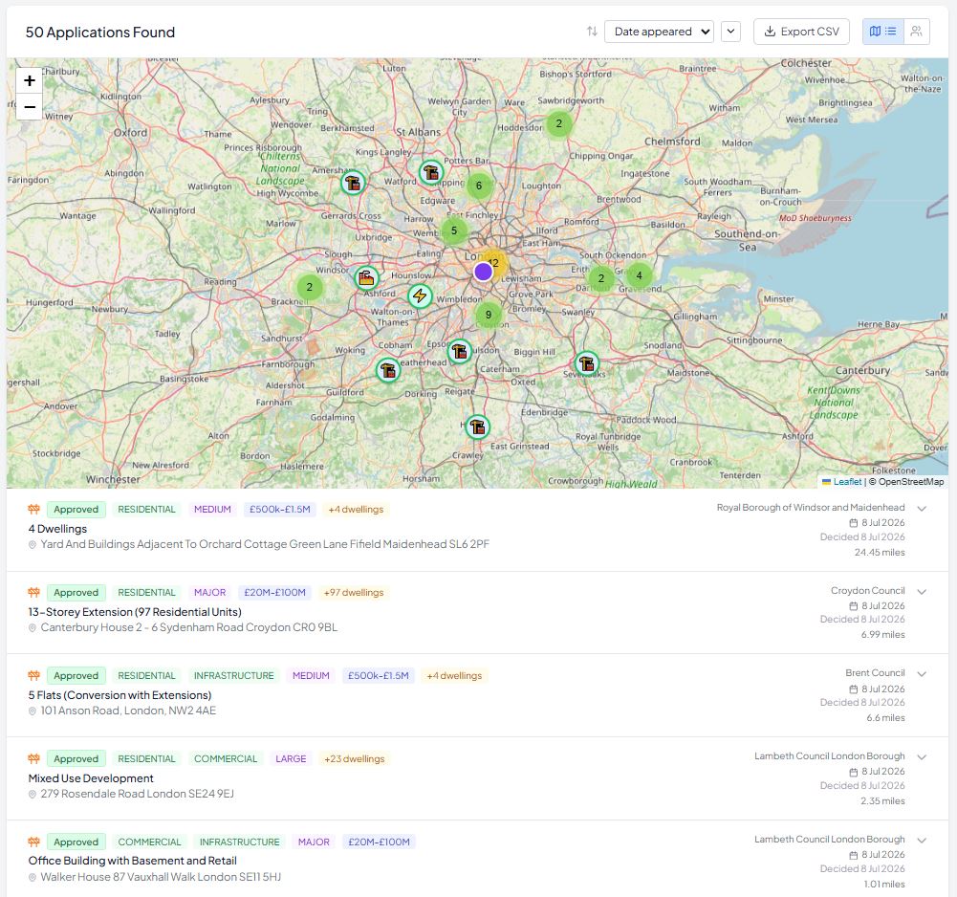Click the building marker near Windsor
The height and width of the screenshot is (897, 957).
(366, 278)
